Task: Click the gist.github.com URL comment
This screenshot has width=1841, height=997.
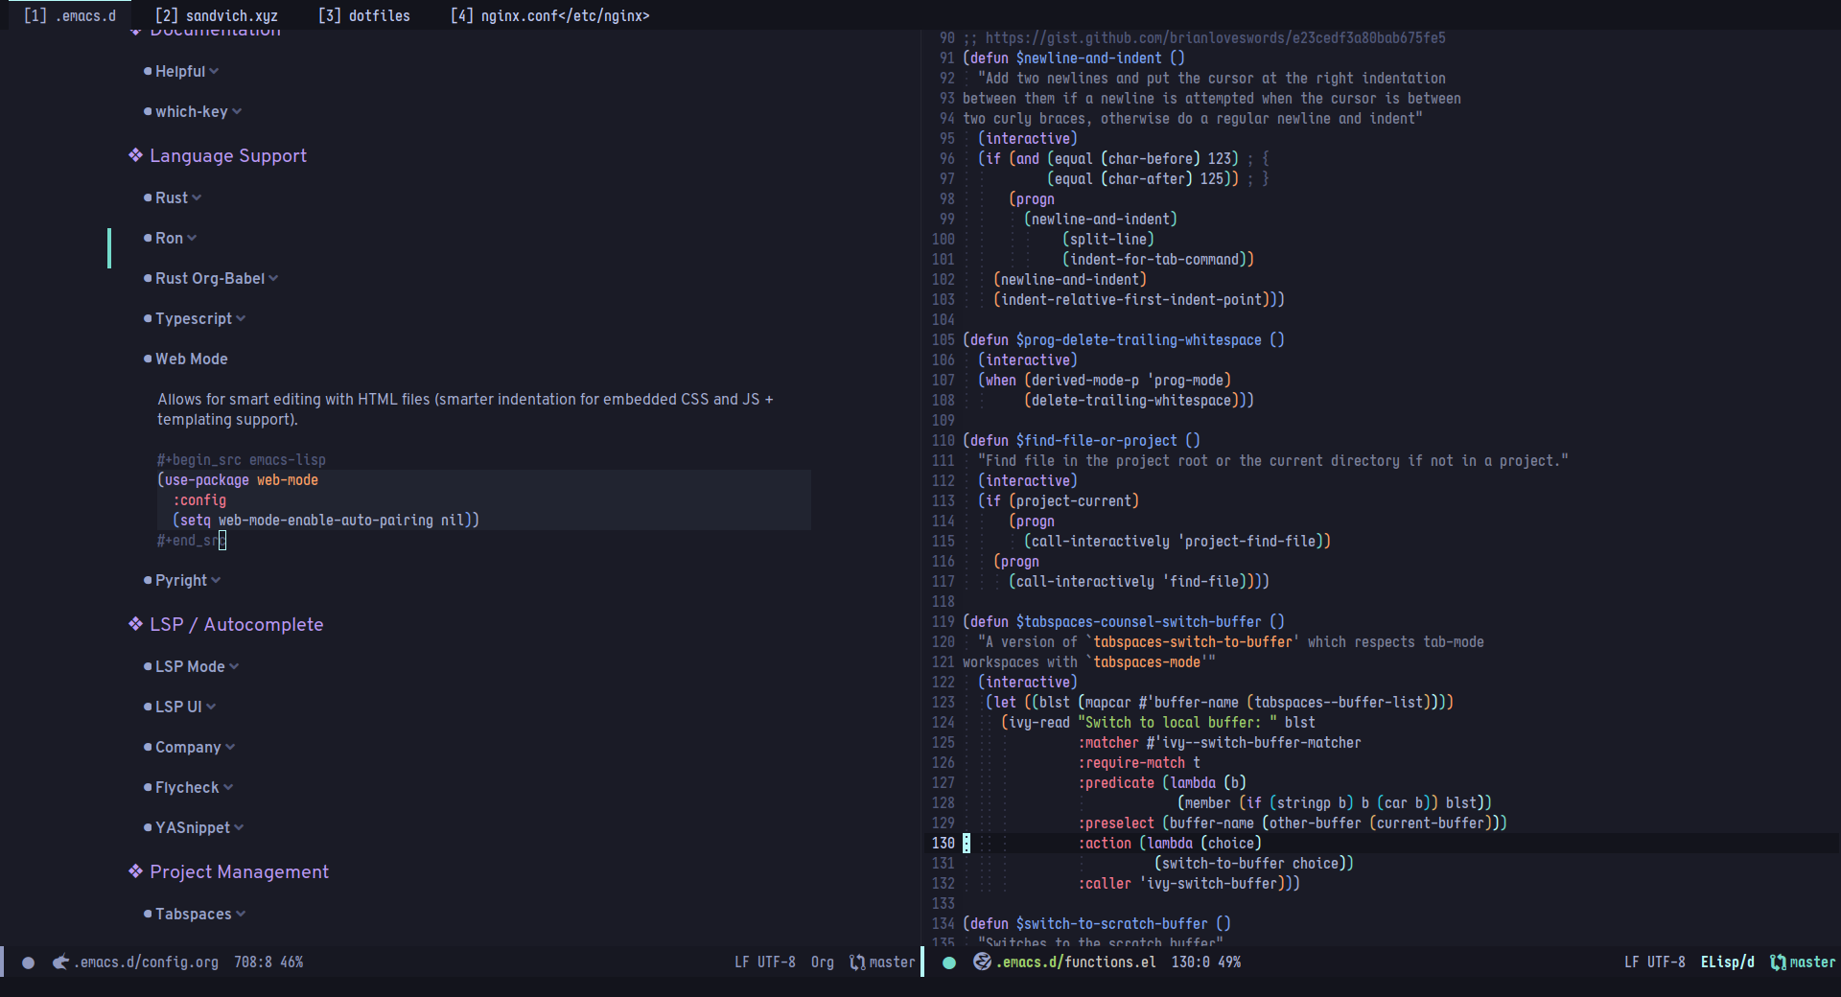Action: point(1216,38)
